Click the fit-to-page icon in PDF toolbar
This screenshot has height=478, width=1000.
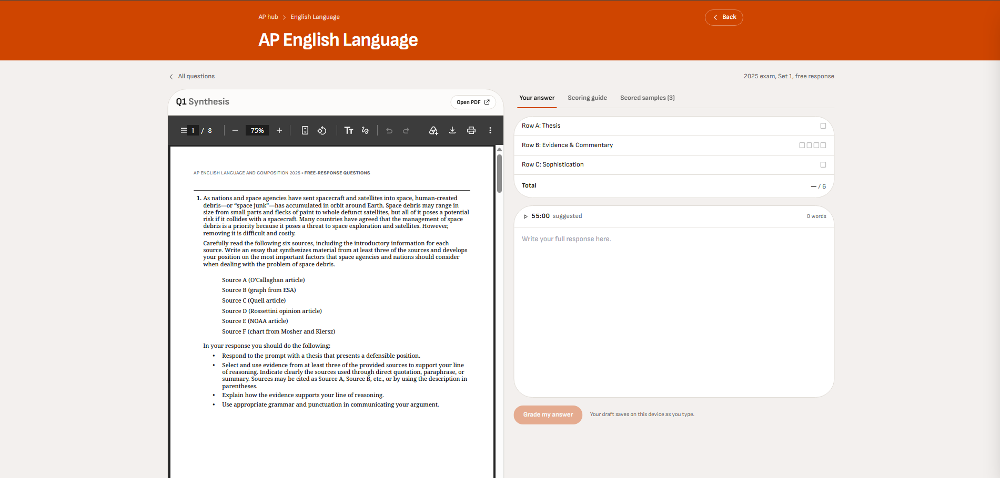(x=305, y=130)
